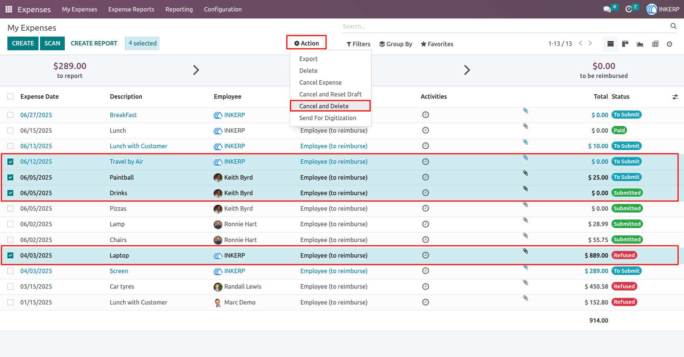Uncheck the Travel by Air expense checkbox
This screenshot has height=357, width=684.
click(x=10, y=161)
